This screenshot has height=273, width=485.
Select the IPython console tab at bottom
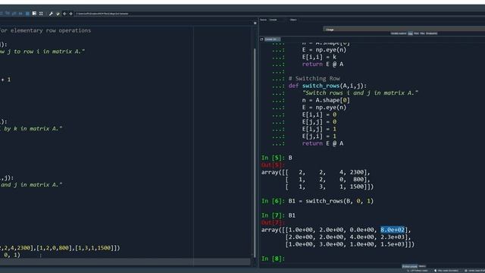coord(409,266)
